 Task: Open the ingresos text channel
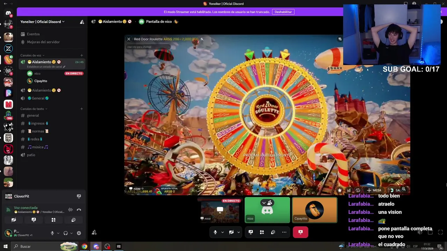pos(52,123)
